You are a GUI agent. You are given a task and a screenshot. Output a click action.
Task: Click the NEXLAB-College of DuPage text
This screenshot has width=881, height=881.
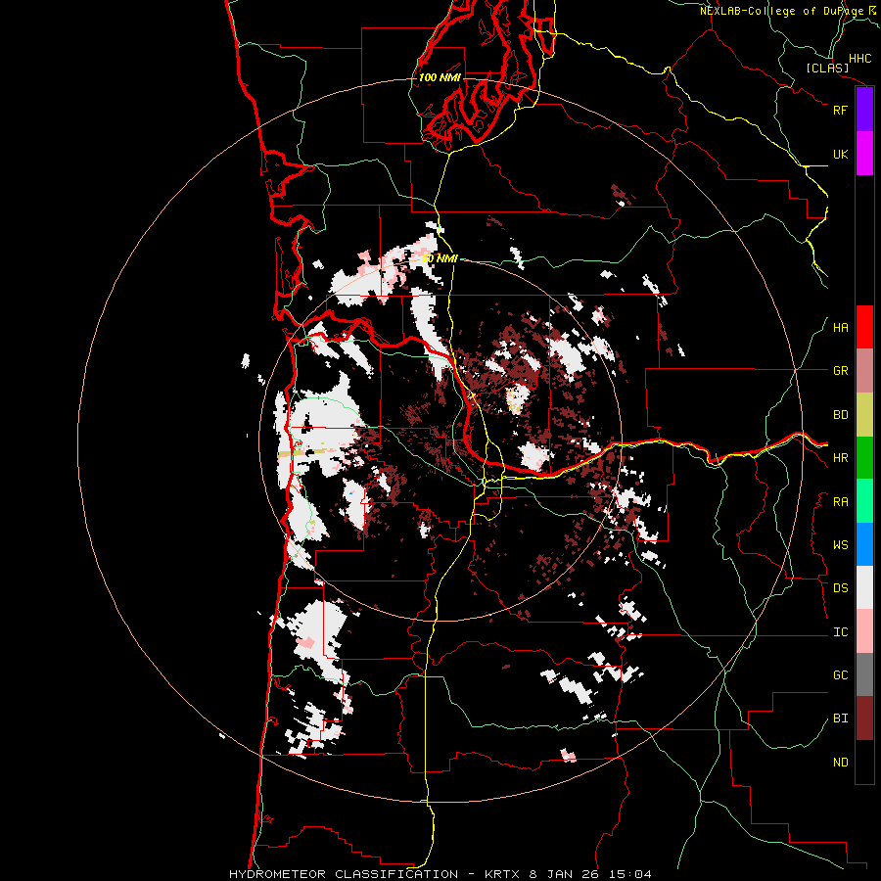782,11
